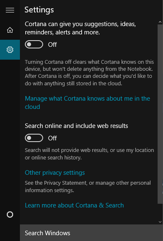The width and height of the screenshot is (163, 241).
Task: Click the Search will not provide web results text
Action: 89,154
